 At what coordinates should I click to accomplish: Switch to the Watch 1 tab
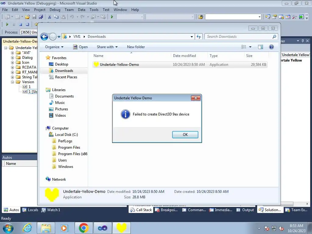[x=51, y=210]
